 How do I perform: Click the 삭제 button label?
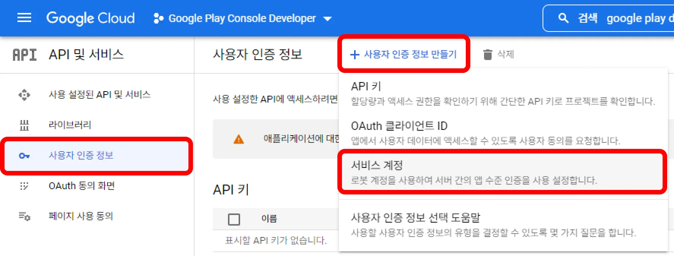pos(506,54)
